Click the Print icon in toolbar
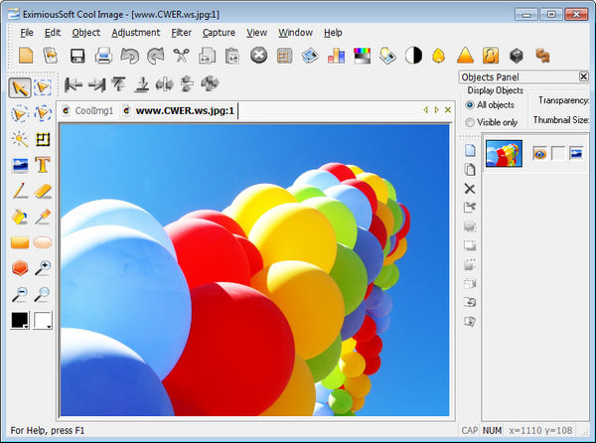Screen dimensions: 596x443 (103, 56)
